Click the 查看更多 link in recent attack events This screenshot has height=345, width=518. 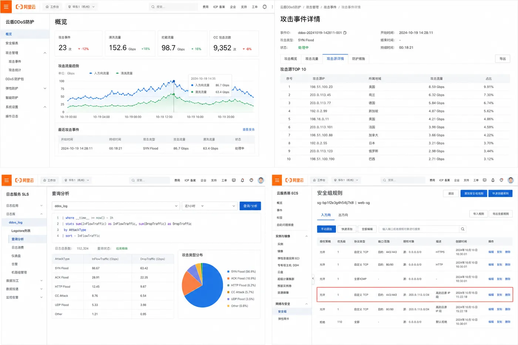(249, 129)
